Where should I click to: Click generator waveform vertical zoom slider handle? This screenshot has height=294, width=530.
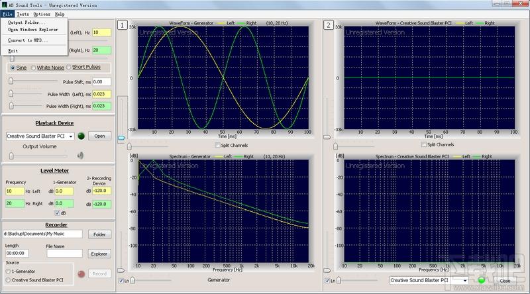click(x=121, y=138)
